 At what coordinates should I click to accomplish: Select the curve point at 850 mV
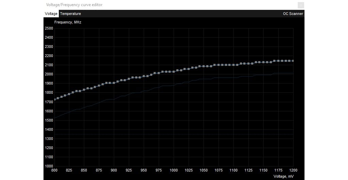[84, 90]
